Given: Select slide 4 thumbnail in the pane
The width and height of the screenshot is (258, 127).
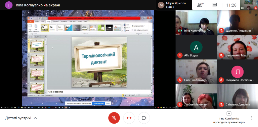Looking at the screenshot, I should click(x=37, y=88).
